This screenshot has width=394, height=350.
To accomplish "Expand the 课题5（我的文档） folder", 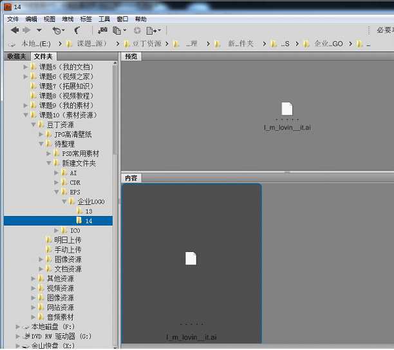I will pos(25,67).
